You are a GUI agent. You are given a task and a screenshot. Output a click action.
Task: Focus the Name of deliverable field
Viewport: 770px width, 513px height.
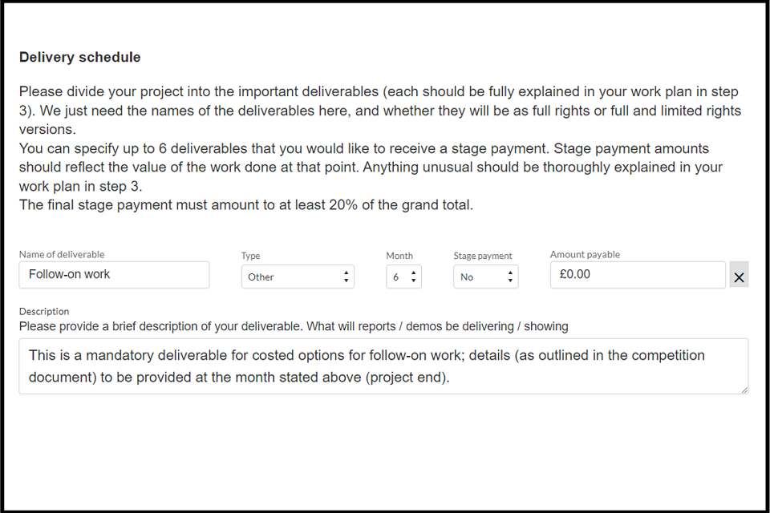(x=114, y=275)
